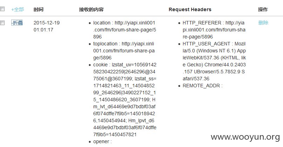Image resolution: width=283 pixels, height=147 pixels.
Task: Collapse the record using -折叠
Action: click(17, 23)
